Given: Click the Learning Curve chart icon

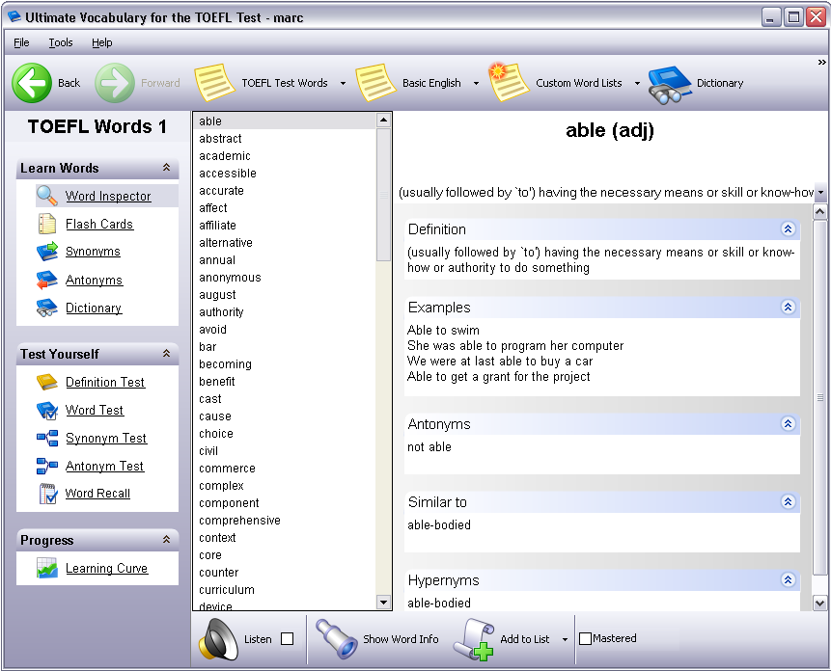Looking at the screenshot, I should [x=47, y=569].
